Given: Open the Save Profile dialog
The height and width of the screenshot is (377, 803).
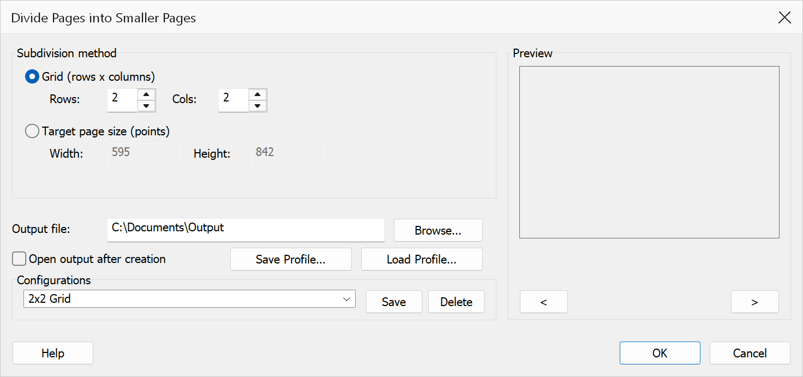Looking at the screenshot, I should coord(291,259).
